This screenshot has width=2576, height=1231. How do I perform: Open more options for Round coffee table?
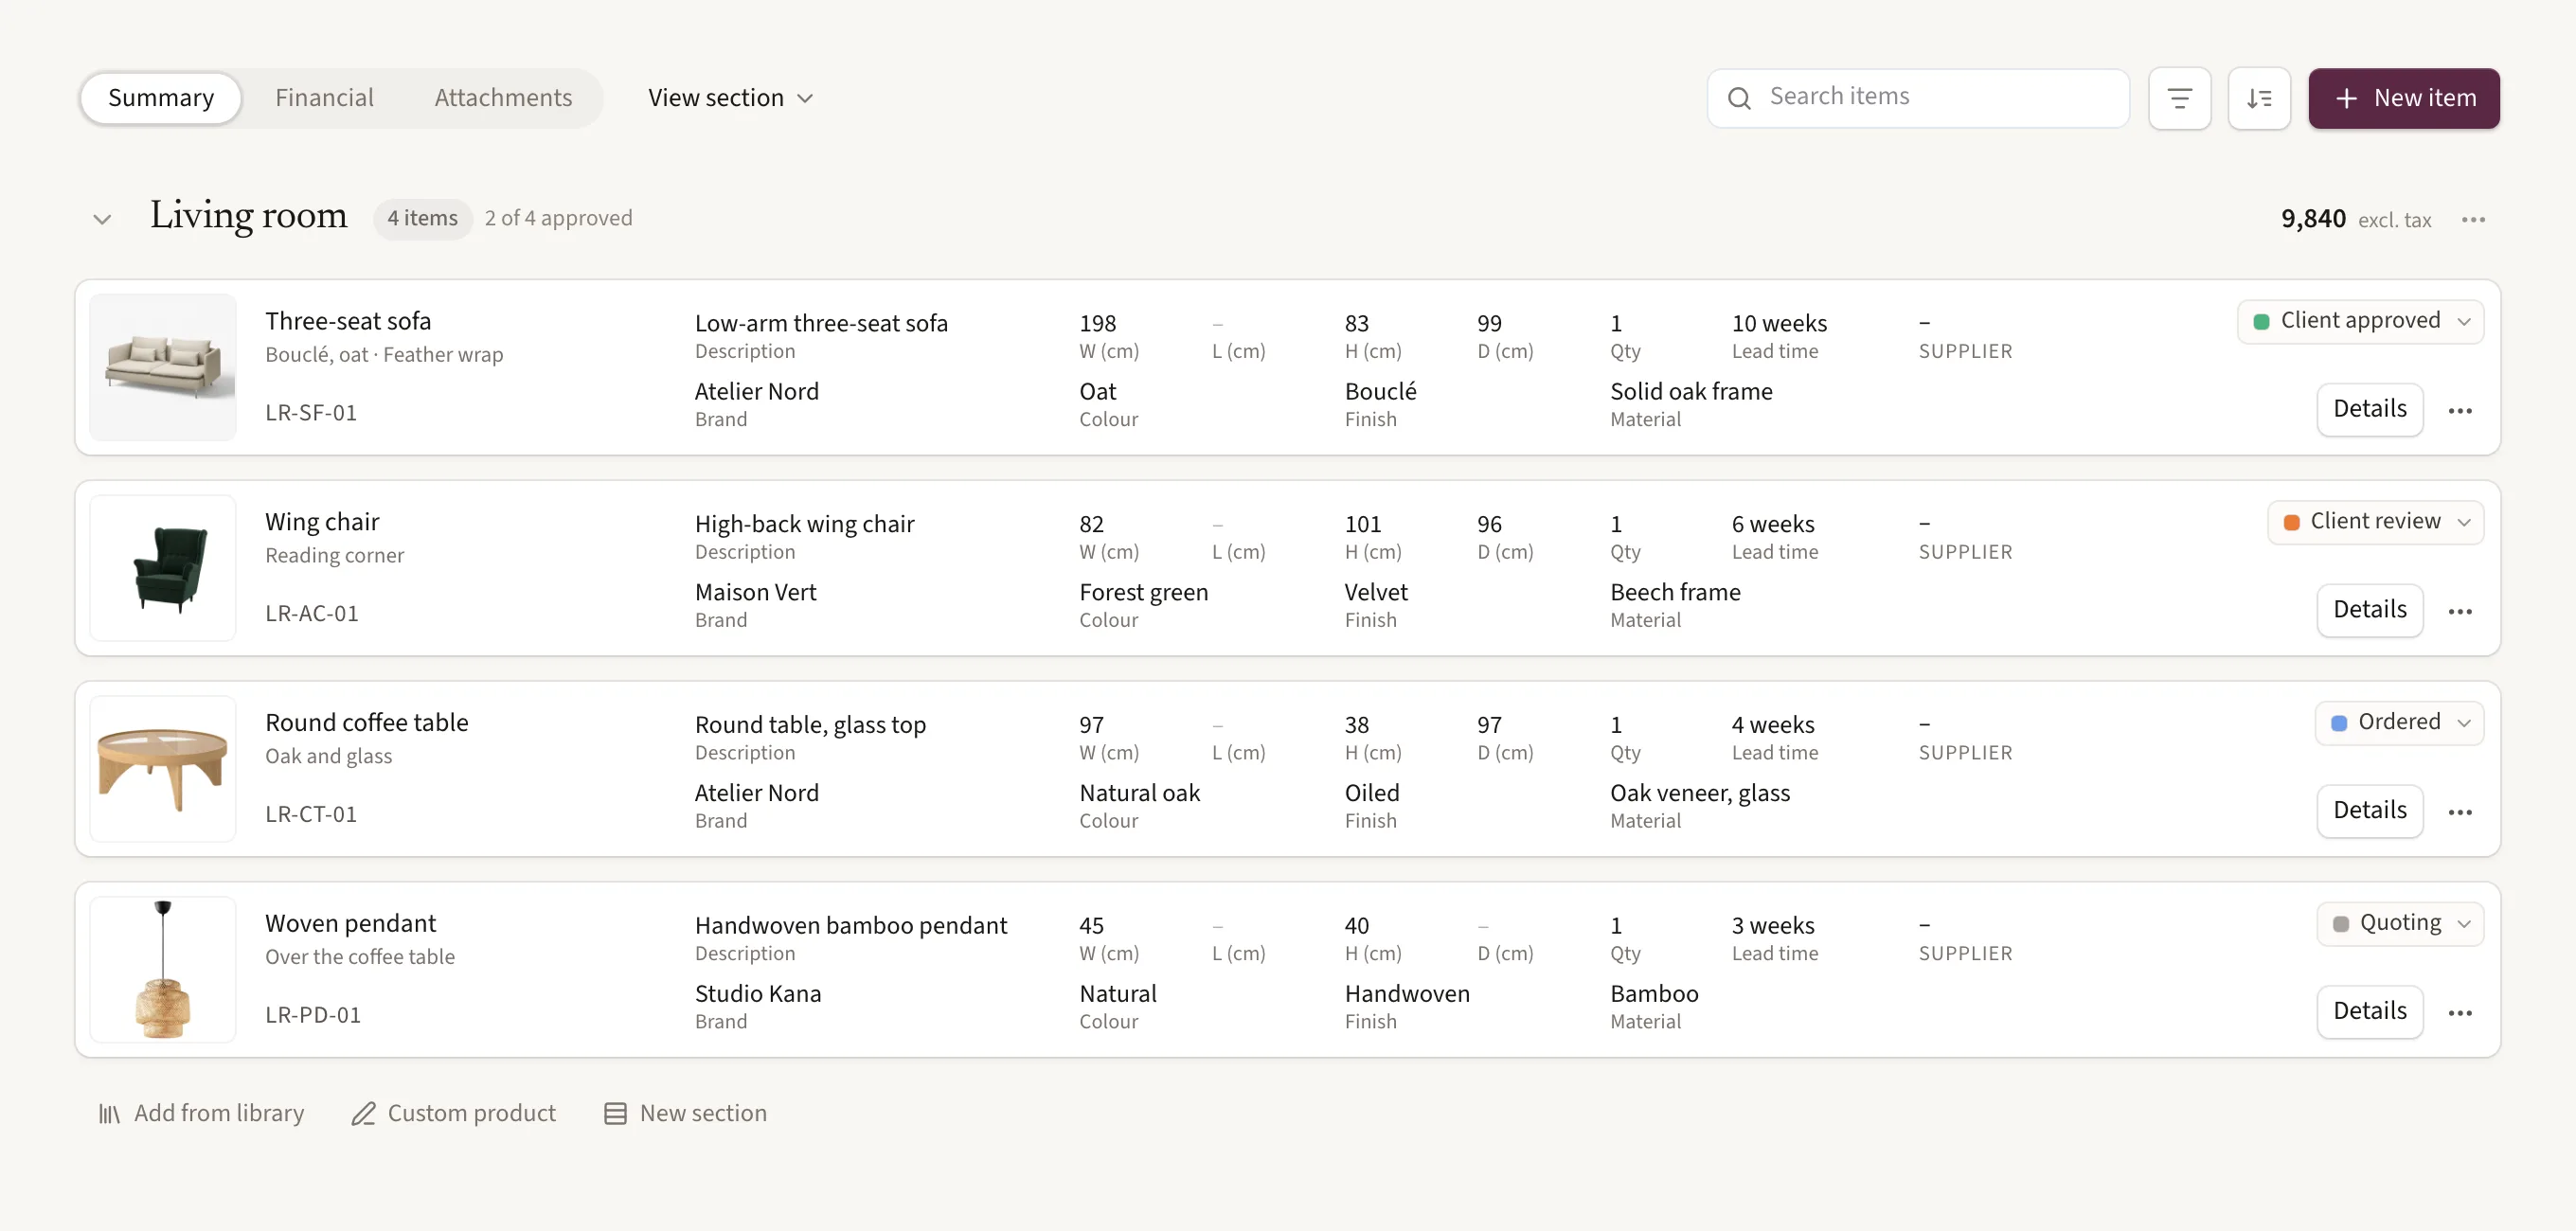[2460, 812]
